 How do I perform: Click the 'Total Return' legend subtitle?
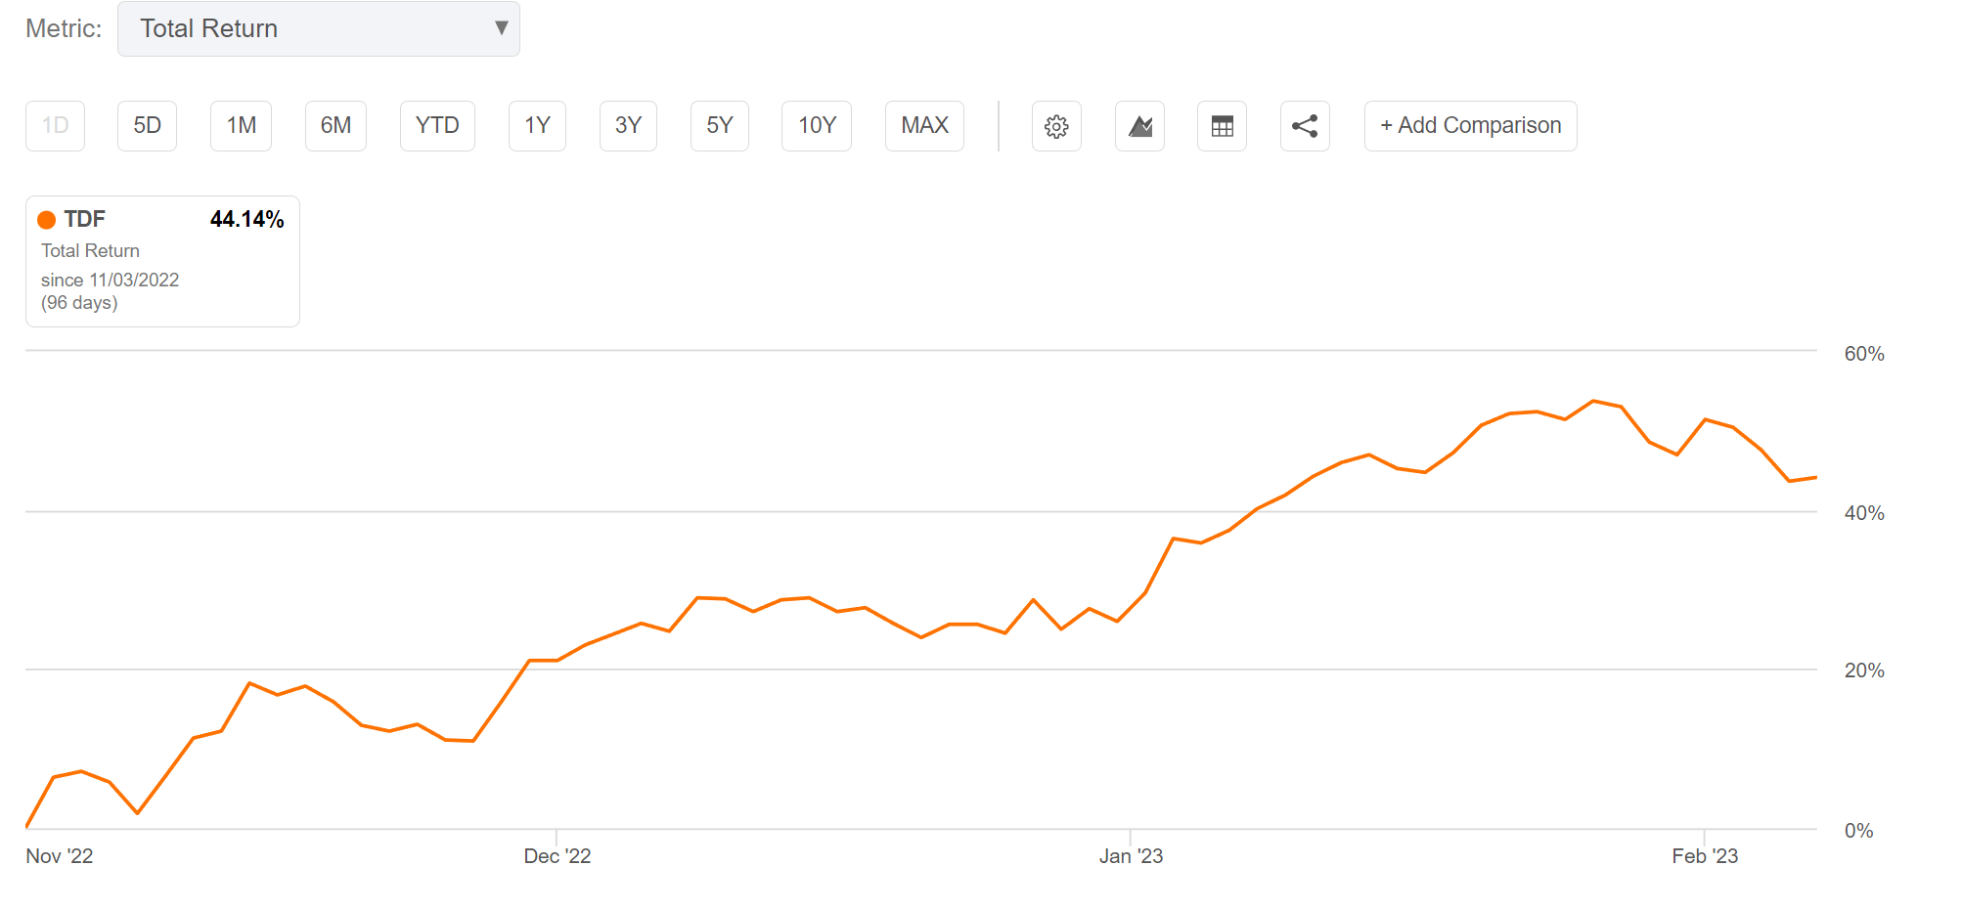click(x=90, y=251)
